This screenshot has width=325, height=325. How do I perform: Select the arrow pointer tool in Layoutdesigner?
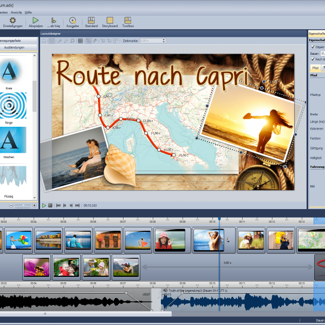[x=44, y=41]
